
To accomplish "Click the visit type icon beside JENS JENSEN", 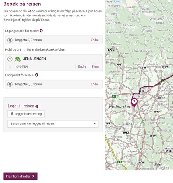I will coord(18,59).
